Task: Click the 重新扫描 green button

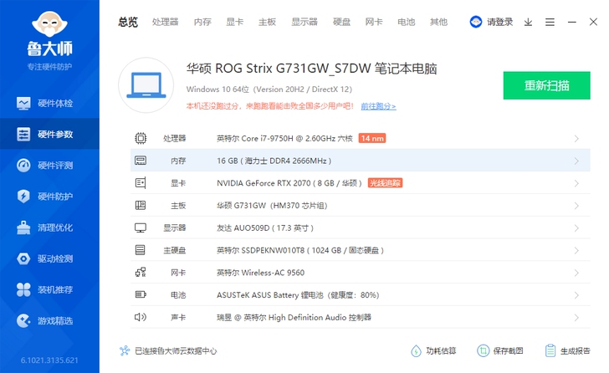Action: tap(546, 85)
